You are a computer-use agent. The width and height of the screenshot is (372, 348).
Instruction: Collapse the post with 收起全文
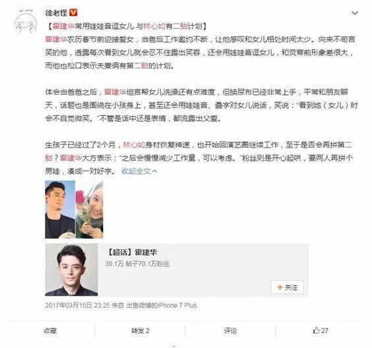(139, 171)
